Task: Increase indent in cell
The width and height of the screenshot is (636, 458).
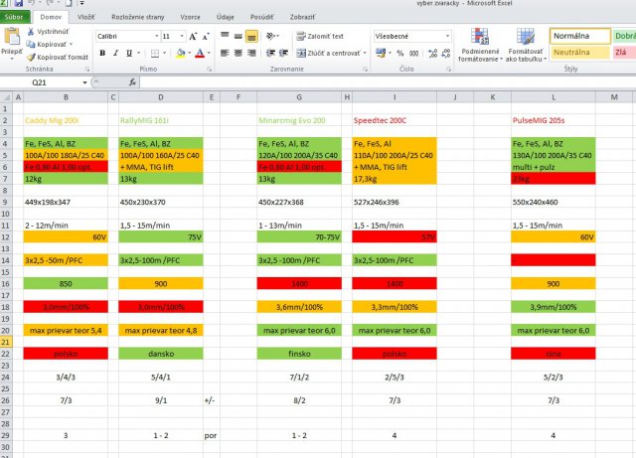Action: [x=283, y=53]
